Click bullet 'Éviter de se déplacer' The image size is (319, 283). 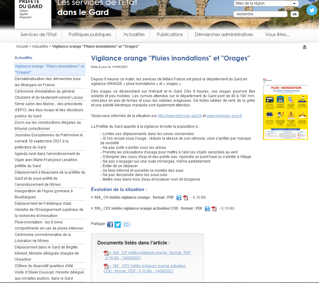pyautogui.click(x=120, y=166)
